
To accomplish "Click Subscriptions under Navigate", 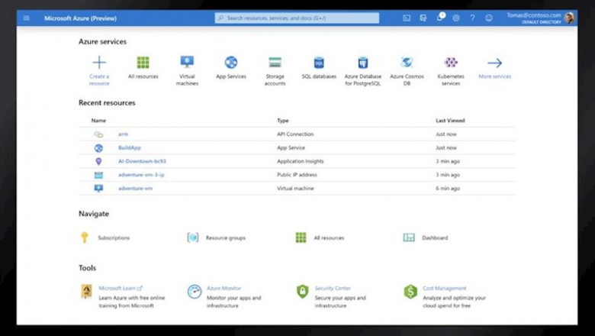I will 114,237.
